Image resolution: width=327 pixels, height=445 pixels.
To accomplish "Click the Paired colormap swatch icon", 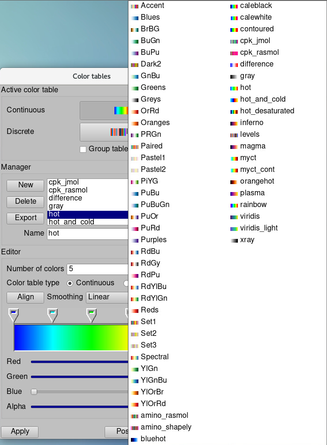I will coord(135,146).
